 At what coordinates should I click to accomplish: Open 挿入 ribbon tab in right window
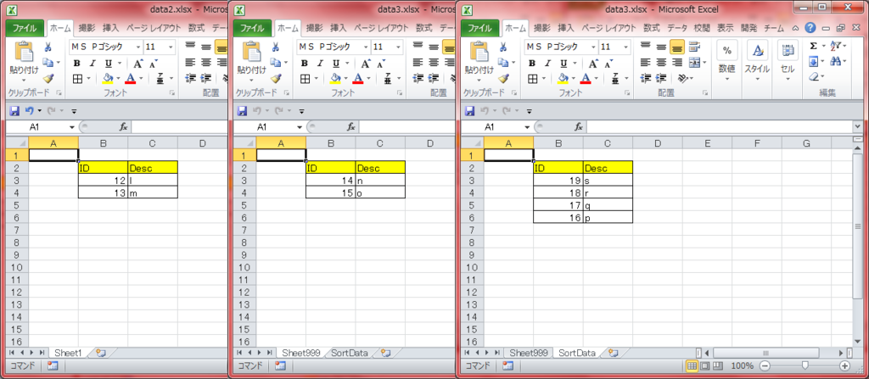566,28
